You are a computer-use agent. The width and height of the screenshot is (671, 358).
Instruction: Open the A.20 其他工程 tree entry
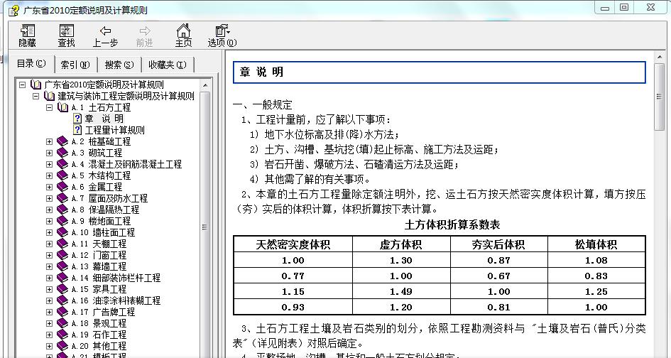(99, 346)
